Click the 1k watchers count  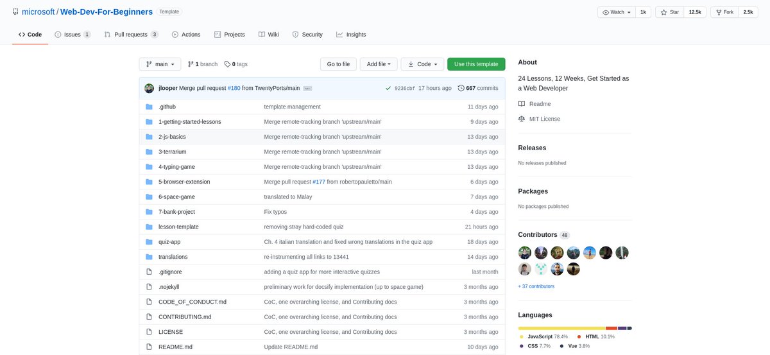643,12
